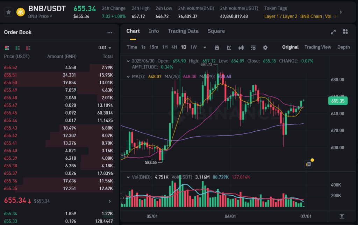Open technical indicators line chart icon

(x=229, y=48)
